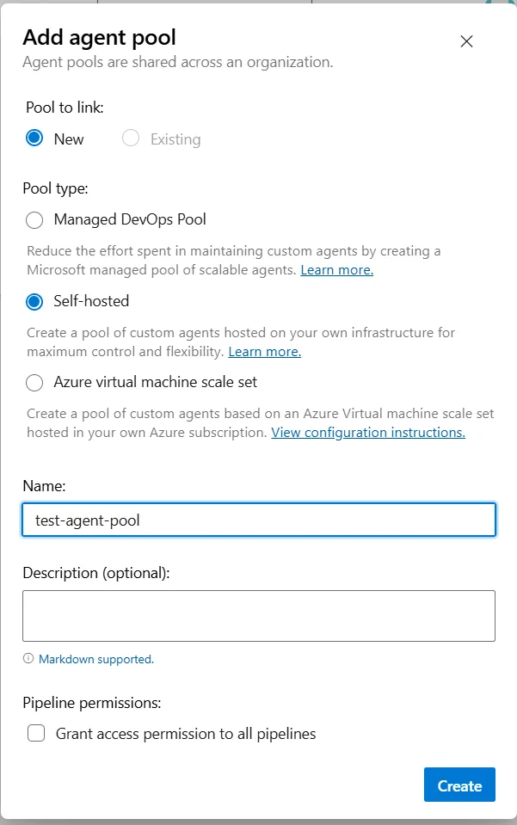This screenshot has height=825, width=517.
Task: Follow the Markdown supported link
Action: [x=96, y=659]
